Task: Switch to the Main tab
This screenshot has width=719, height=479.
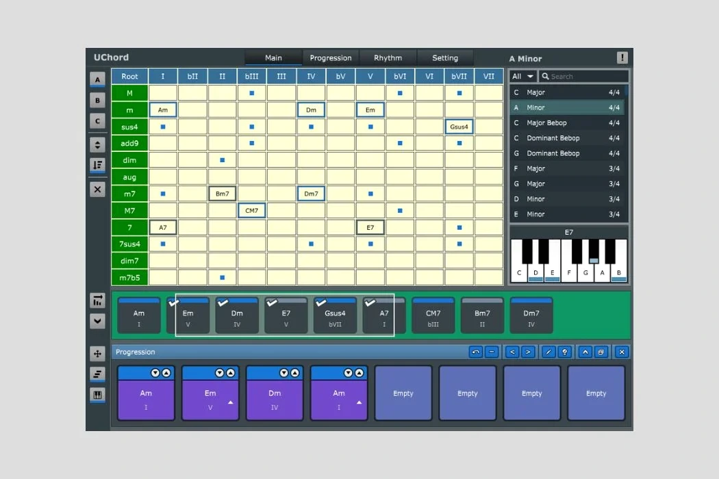Action: (x=273, y=57)
